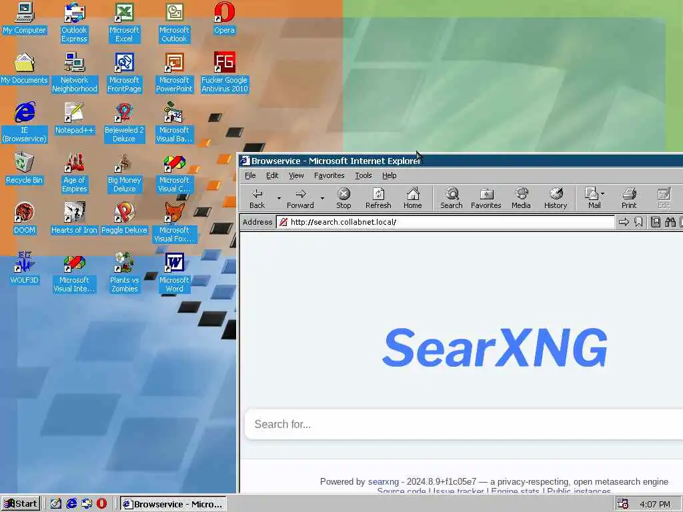Click the Go arrow beside address bar

click(x=624, y=222)
